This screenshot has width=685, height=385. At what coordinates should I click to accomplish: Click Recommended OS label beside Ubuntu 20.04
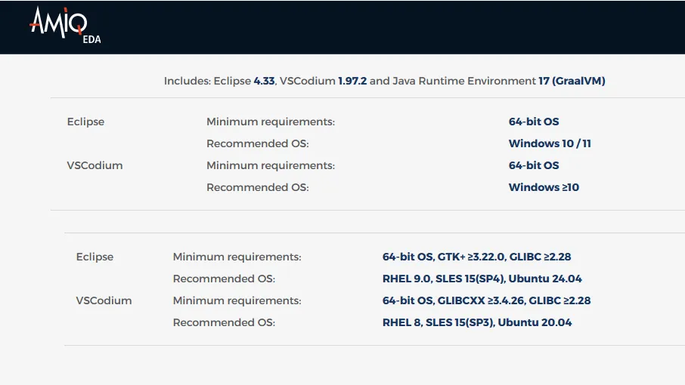tap(224, 322)
